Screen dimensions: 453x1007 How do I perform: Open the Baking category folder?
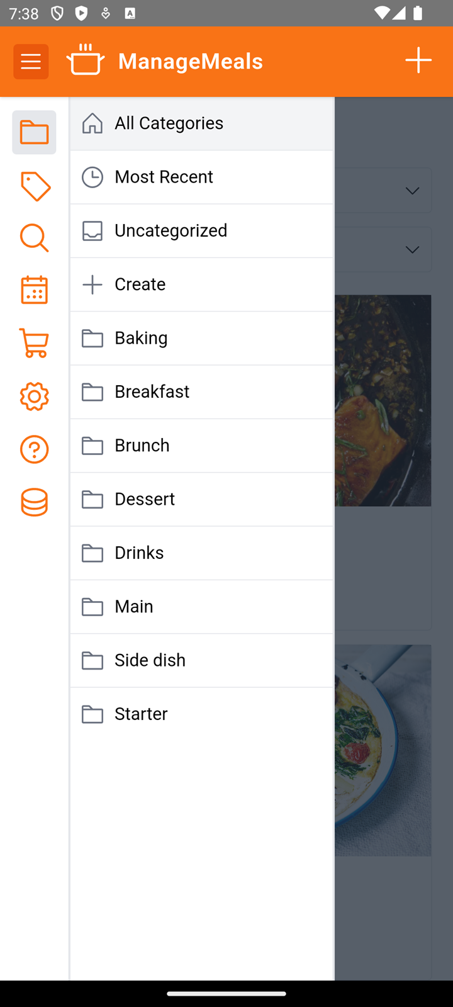coord(201,339)
